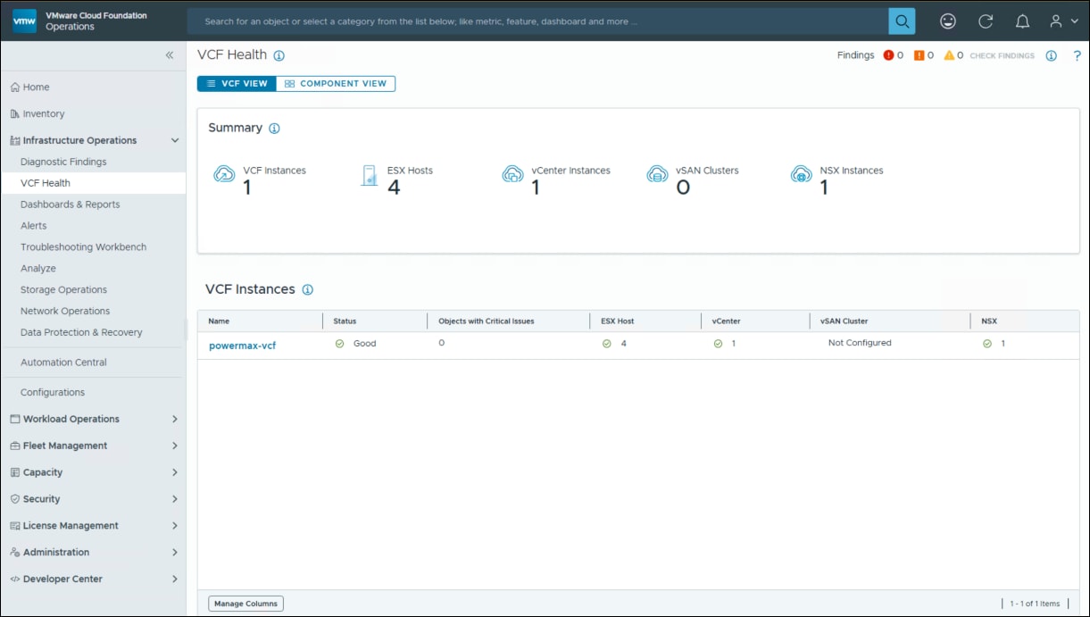Click the info icon beside VCF Health
This screenshot has width=1090, height=617.
(x=279, y=55)
